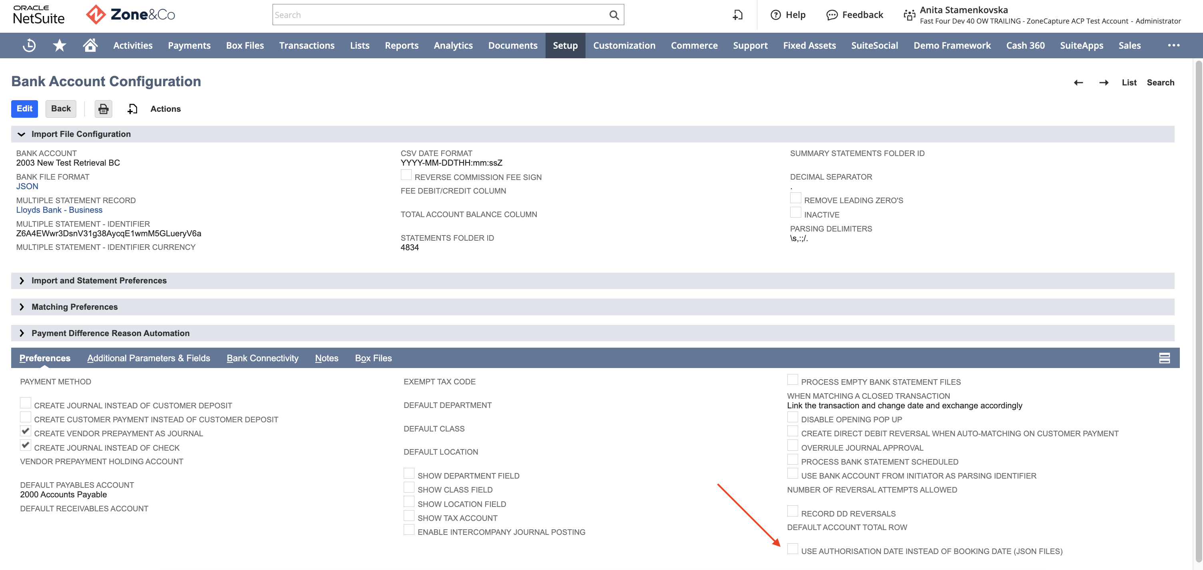Expand Payment Difference Reason Automation section
The height and width of the screenshot is (570, 1203).
[x=21, y=334]
